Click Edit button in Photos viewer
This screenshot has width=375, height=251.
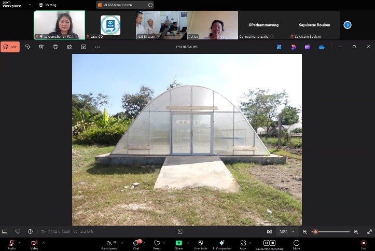[x=10, y=47]
